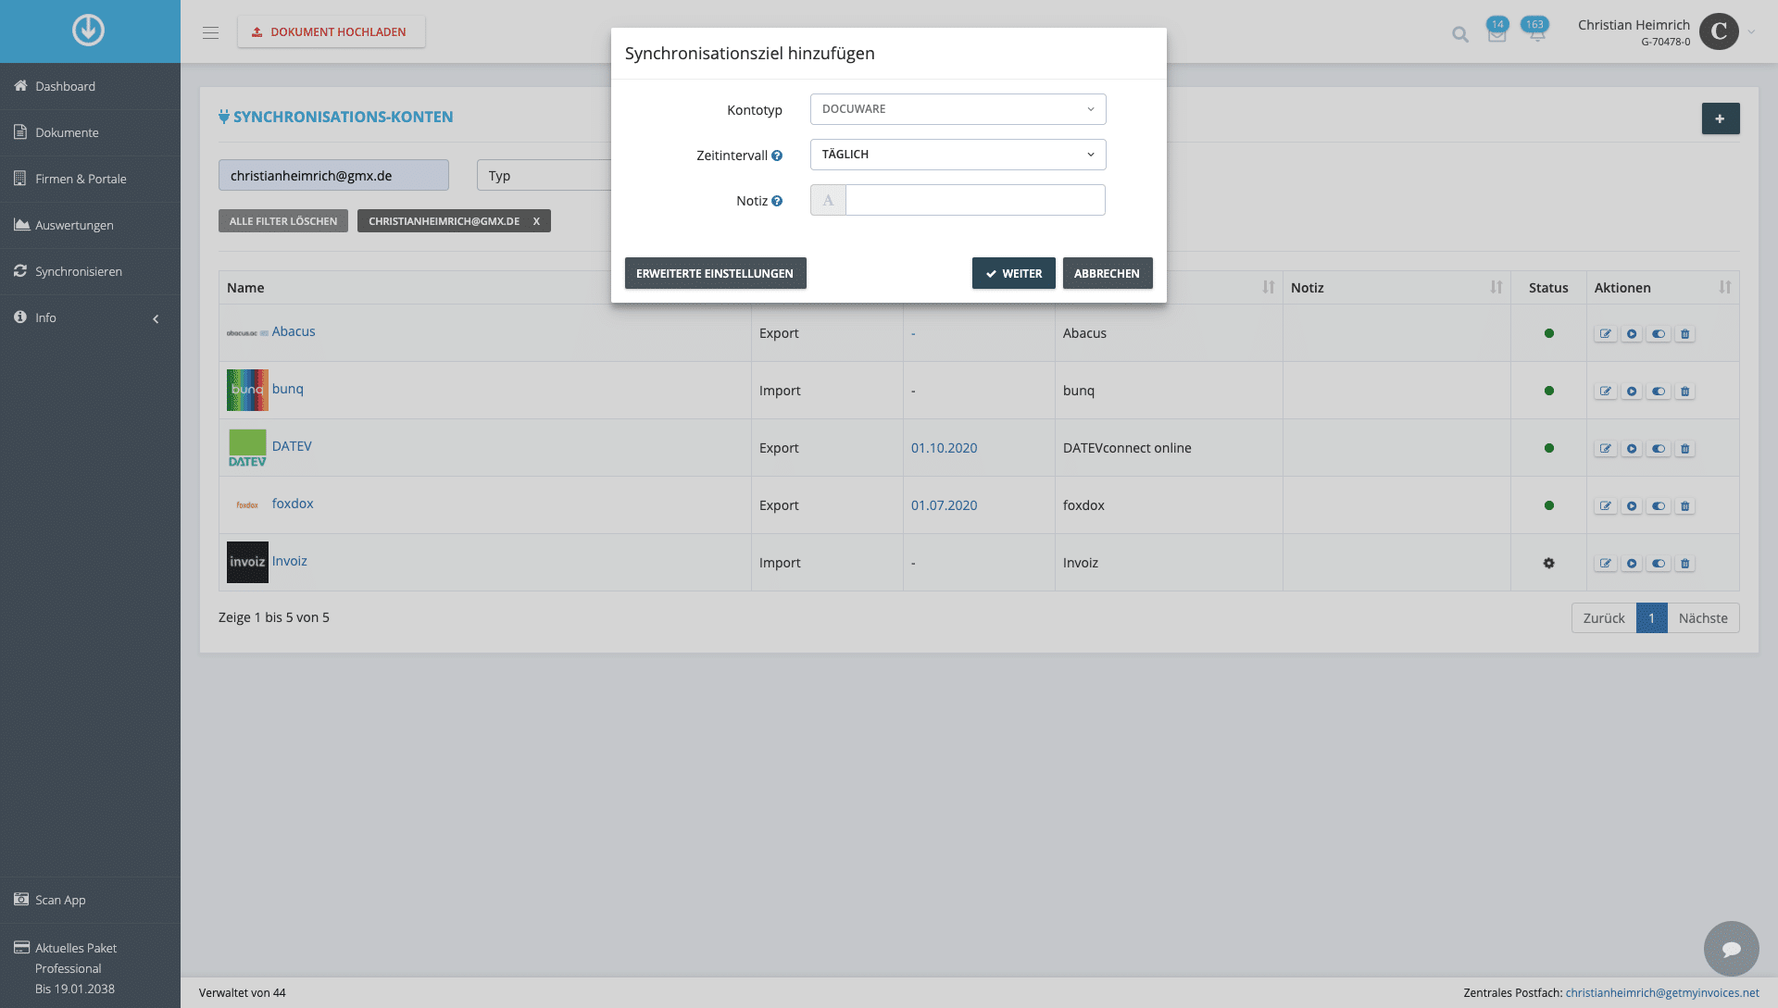Click the download logo at top left
Viewport: 1778px width, 1008px height.
(x=89, y=31)
